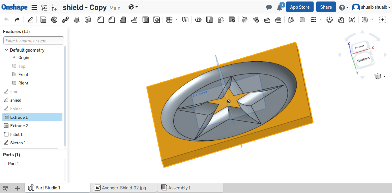Select the Sweep tool

[x=65, y=20]
